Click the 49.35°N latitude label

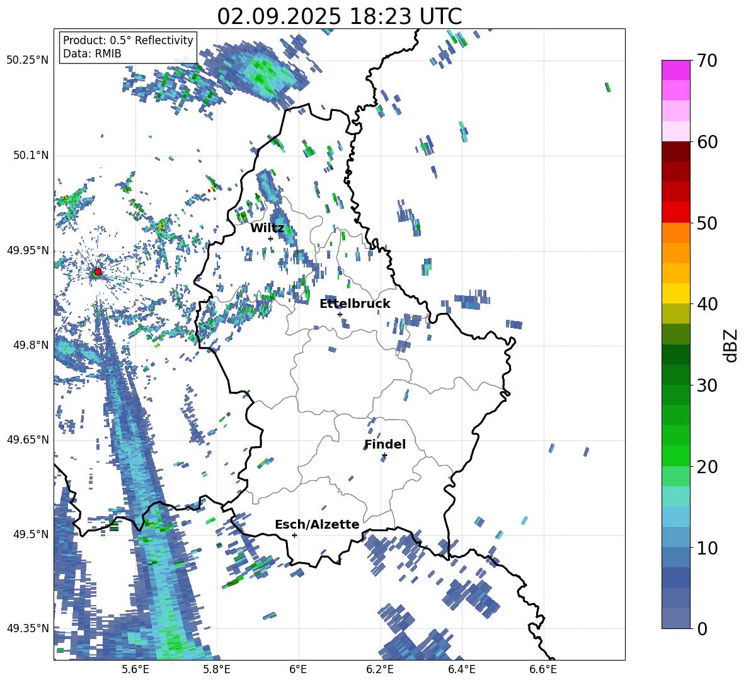pyautogui.click(x=28, y=628)
